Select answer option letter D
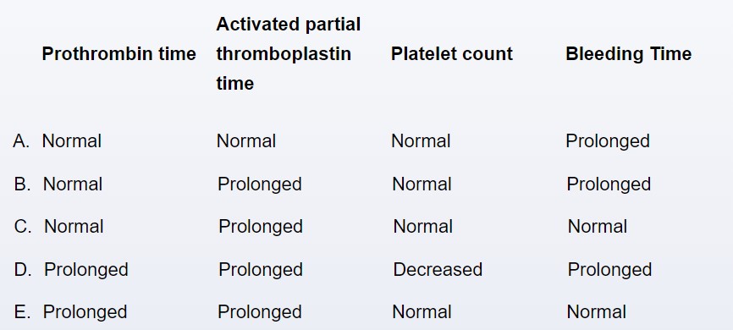The height and width of the screenshot is (330, 733). point(23,270)
